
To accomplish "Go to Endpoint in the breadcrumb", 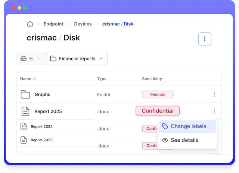I will tap(53, 24).
